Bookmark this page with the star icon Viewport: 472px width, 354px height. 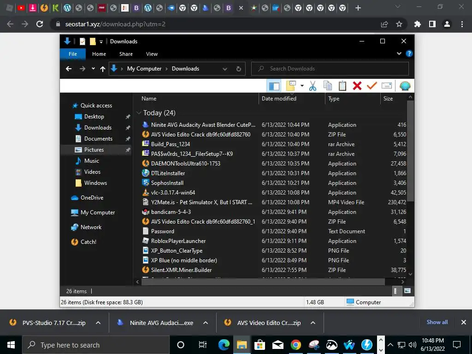pyautogui.click(x=399, y=24)
